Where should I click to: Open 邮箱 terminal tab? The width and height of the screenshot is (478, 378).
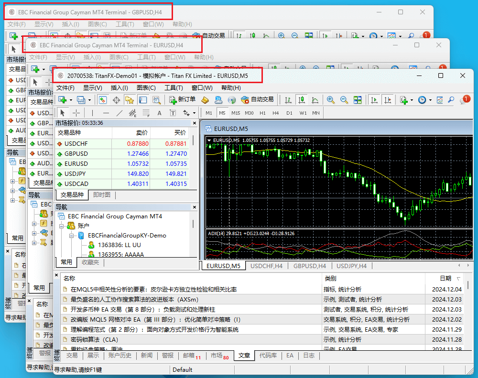pos(192,356)
